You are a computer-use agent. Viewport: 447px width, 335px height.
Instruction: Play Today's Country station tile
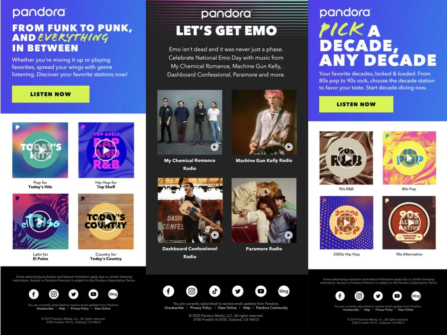[106, 221]
